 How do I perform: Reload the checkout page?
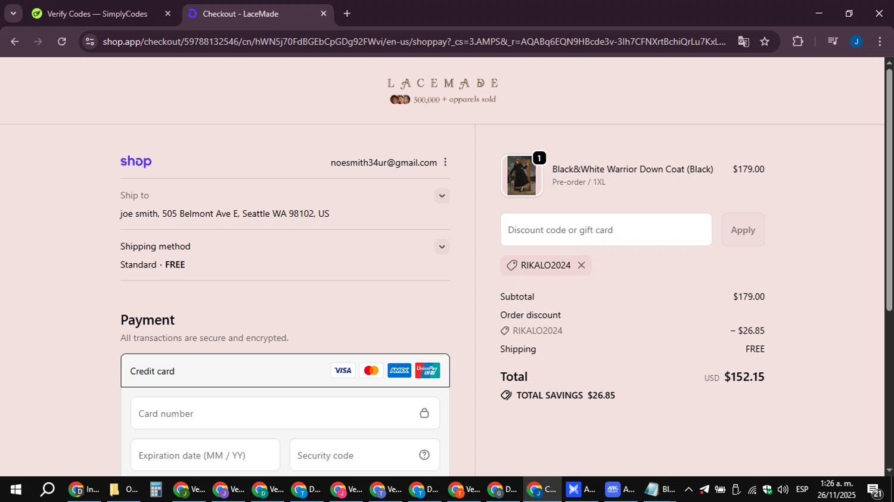[x=62, y=42]
